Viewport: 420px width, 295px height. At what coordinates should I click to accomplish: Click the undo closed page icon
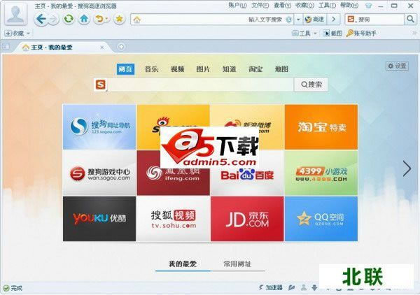click(x=100, y=19)
